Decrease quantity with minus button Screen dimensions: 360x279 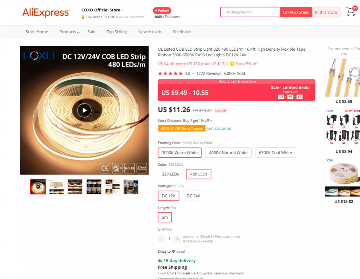tap(161, 239)
